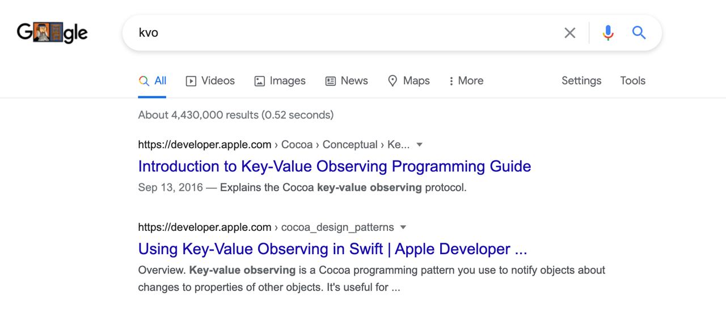Click the blue magnifier search button
Viewport: 726px width, 312px height.
[639, 33]
